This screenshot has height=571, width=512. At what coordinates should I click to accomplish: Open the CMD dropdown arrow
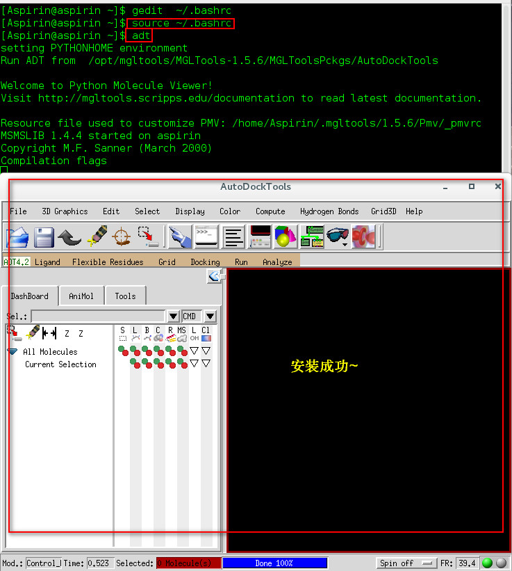coord(210,316)
